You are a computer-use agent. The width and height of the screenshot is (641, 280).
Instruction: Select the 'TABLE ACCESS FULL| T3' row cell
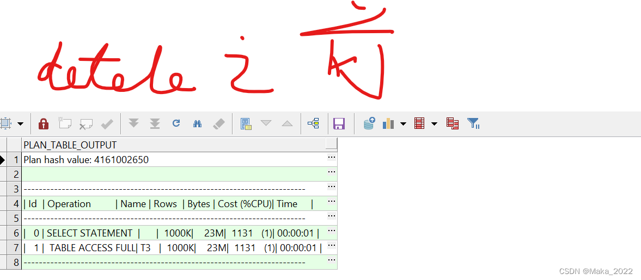pyautogui.click(x=180, y=248)
